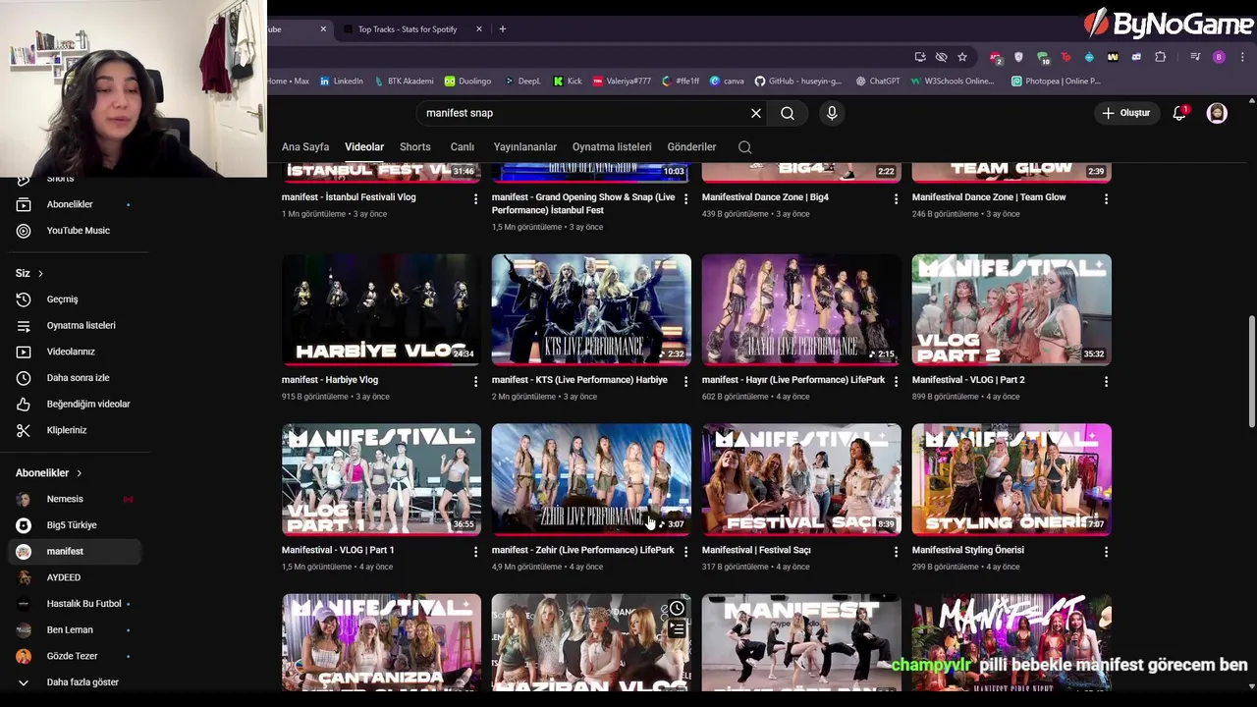
Task: Open options for Manifestival VLOG Part 1
Action: coord(475,552)
